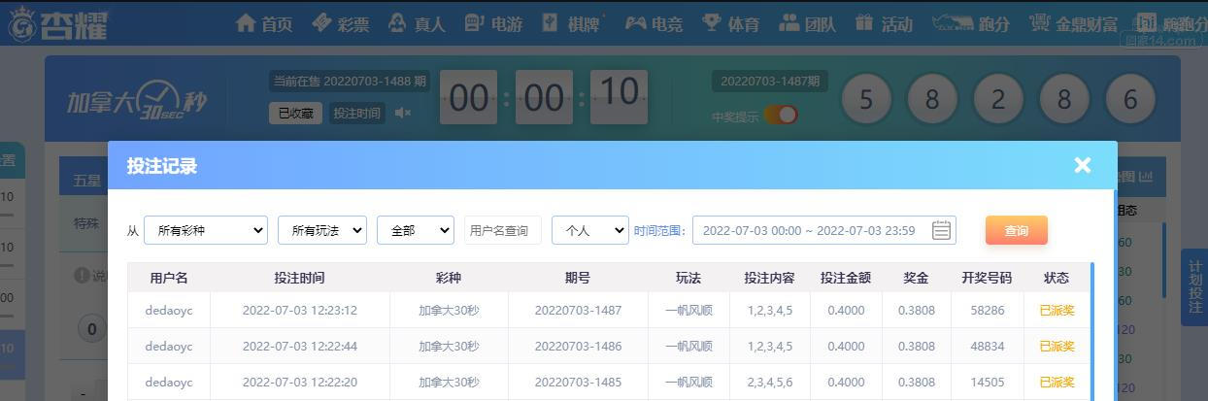Click bet content 2,3,4,5,6 cell
The image size is (1208, 401).
tap(769, 382)
